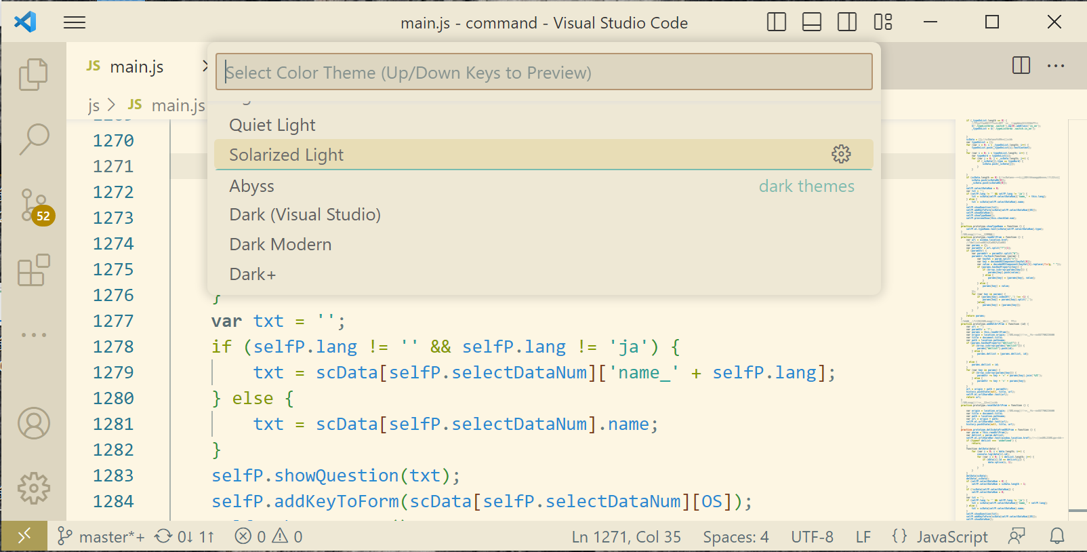Synchronize changes 0↓ 1↑
This screenshot has height=552, width=1087.
[x=184, y=536]
